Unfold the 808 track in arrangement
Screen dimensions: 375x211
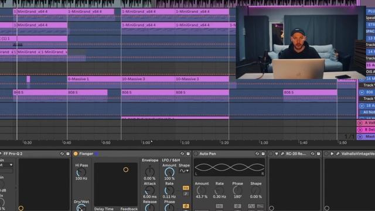click(362, 93)
